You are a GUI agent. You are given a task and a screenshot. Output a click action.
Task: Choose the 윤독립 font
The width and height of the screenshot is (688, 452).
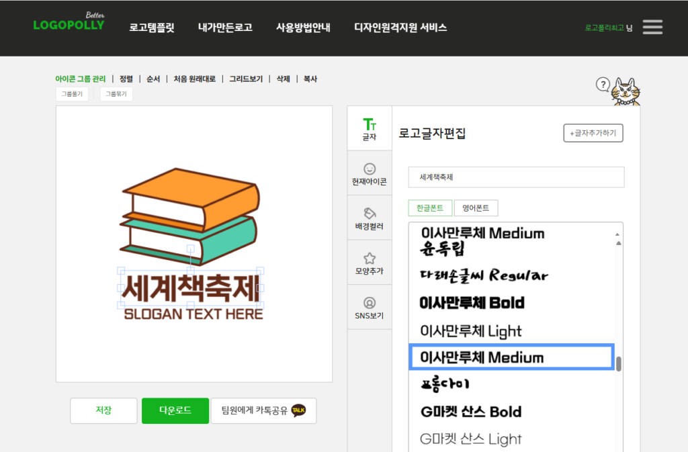442,249
